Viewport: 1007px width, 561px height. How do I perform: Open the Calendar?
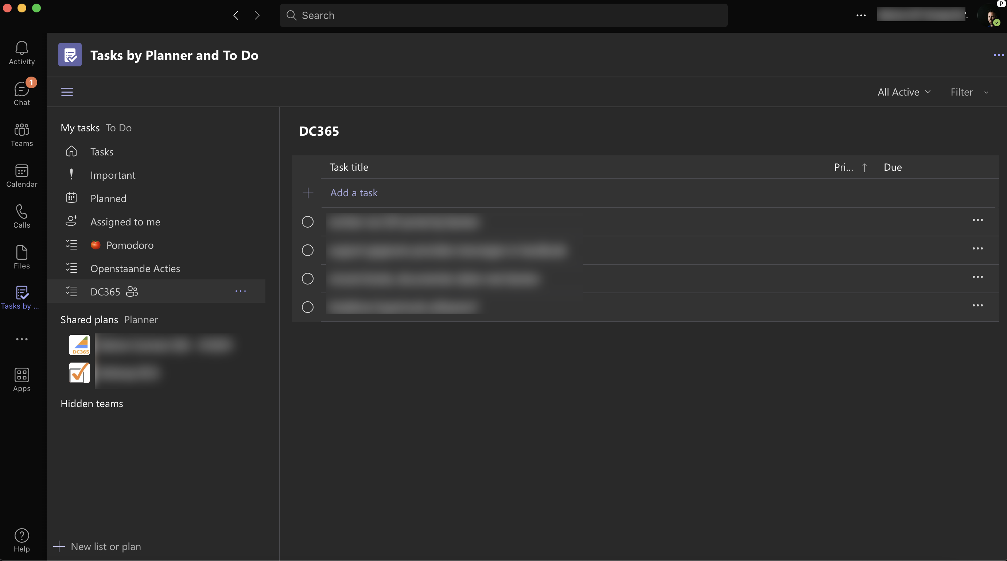[22, 176]
